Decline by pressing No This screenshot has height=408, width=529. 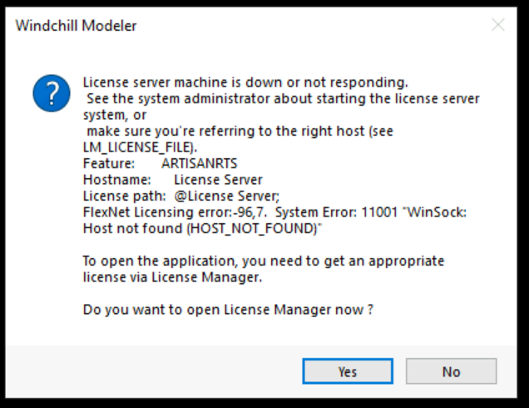pyautogui.click(x=451, y=371)
